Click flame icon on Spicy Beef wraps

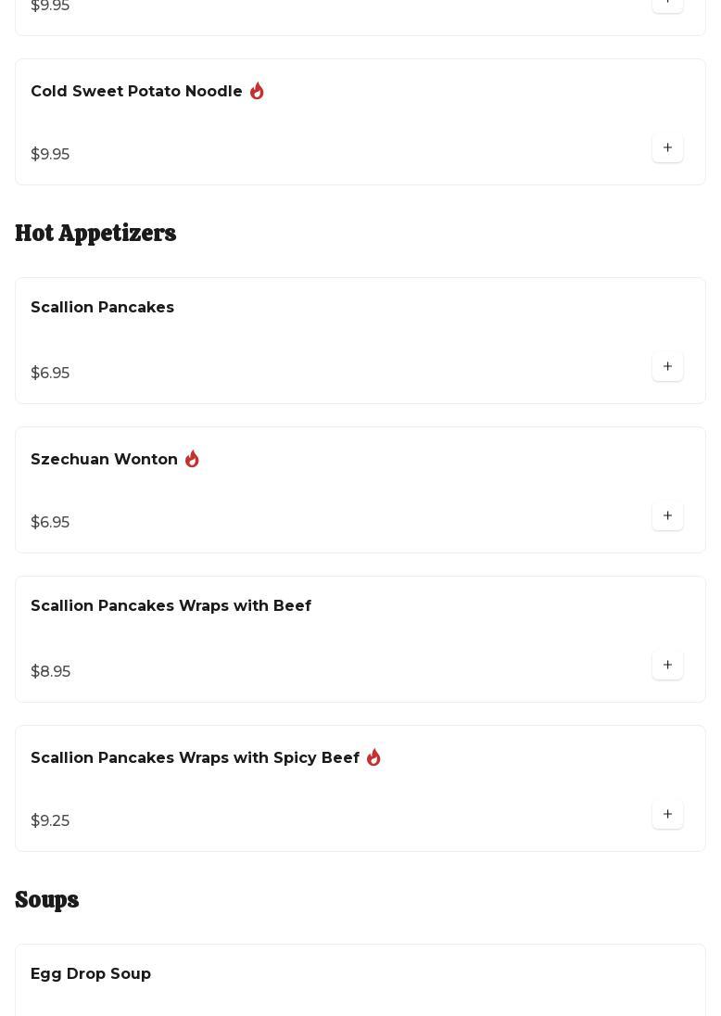pyautogui.click(x=373, y=757)
